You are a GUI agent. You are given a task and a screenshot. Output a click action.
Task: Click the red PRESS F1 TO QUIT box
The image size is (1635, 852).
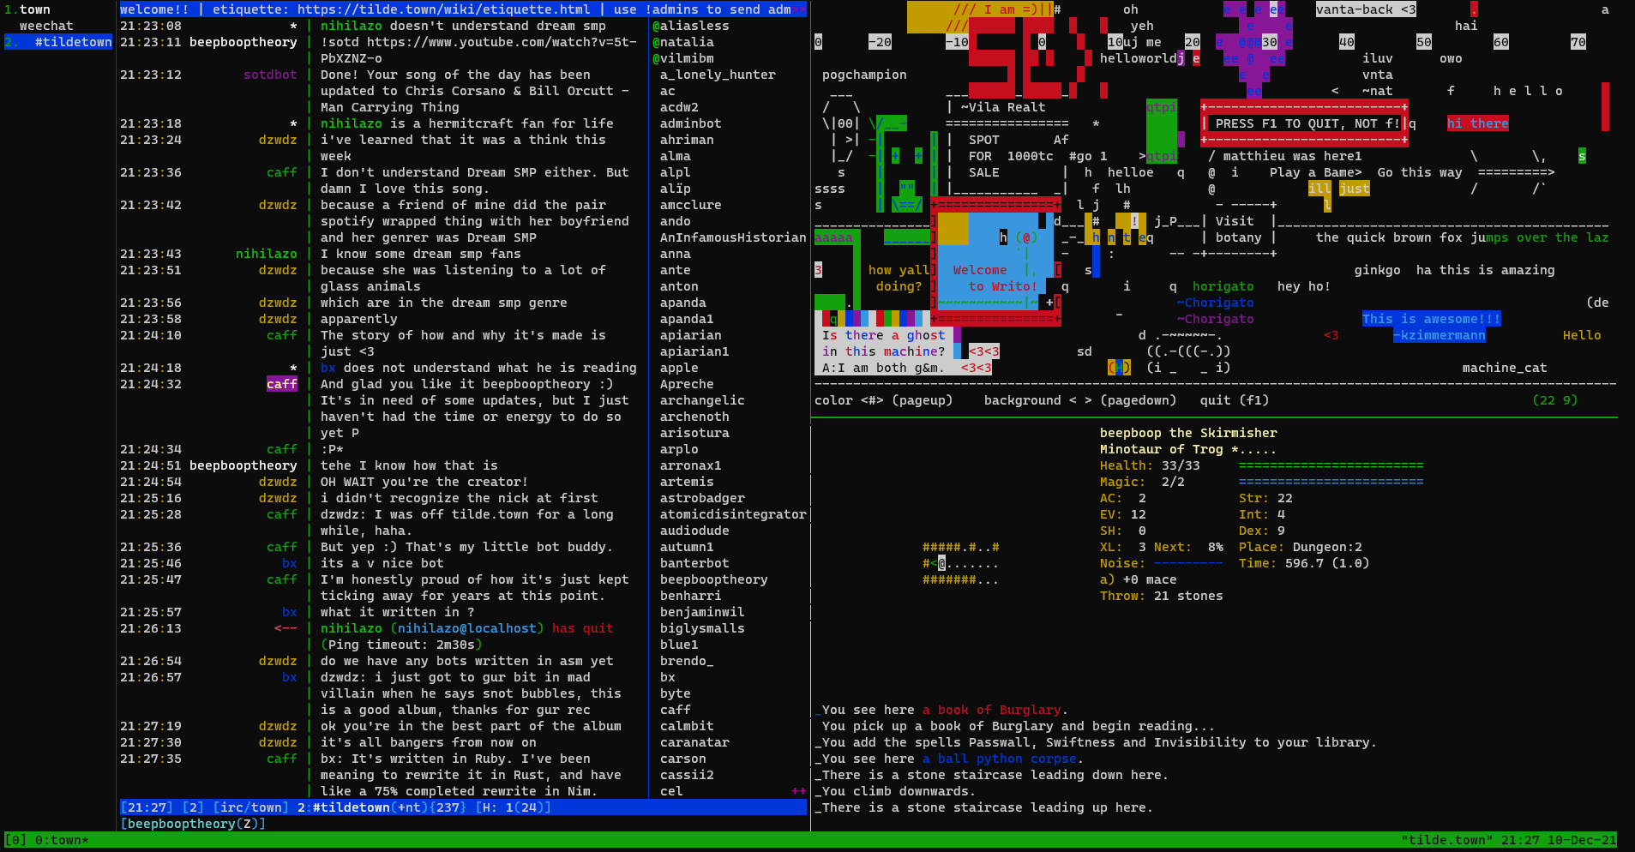click(x=1303, y=123)
